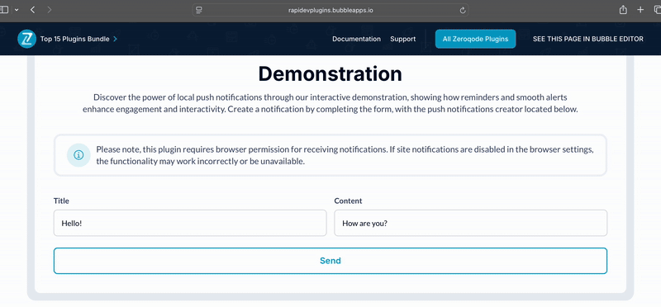The width and height of the screenshot is (661, 307).
Task: Open See This Page In Bubble Editor link
Action: coord(588,39)
